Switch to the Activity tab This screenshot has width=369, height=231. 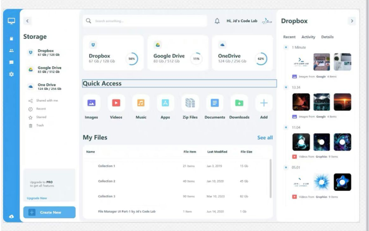(308, 37)
